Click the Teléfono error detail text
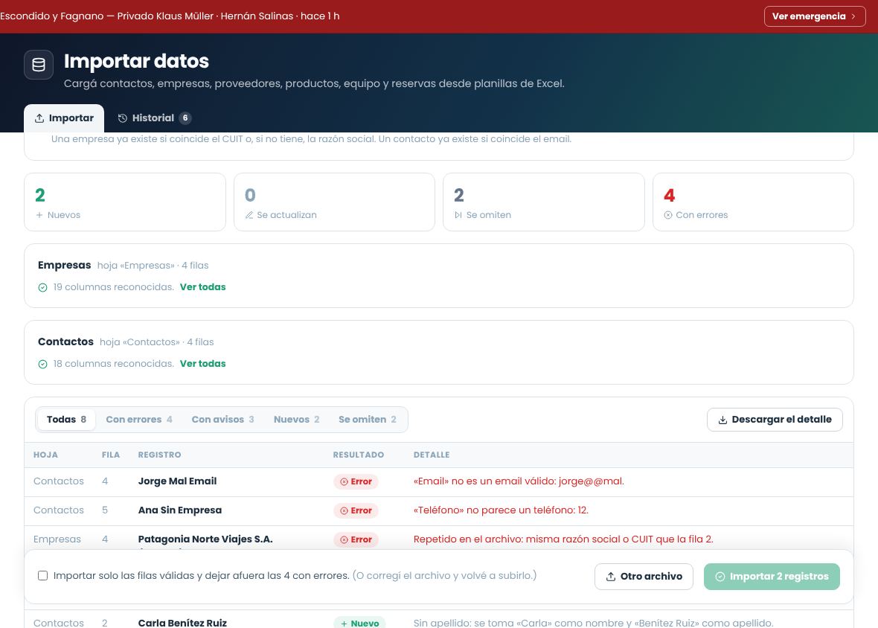The width and height of the screenshot is (878, 628). point(502,510)
